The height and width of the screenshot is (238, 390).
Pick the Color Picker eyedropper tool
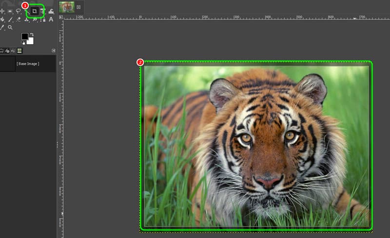[2, 28]
